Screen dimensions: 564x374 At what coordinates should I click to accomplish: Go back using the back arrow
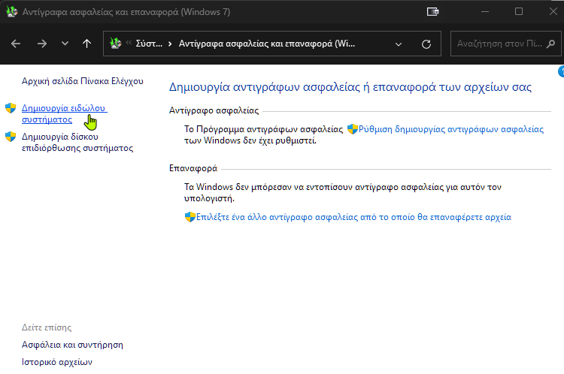(x=16, y=44)
